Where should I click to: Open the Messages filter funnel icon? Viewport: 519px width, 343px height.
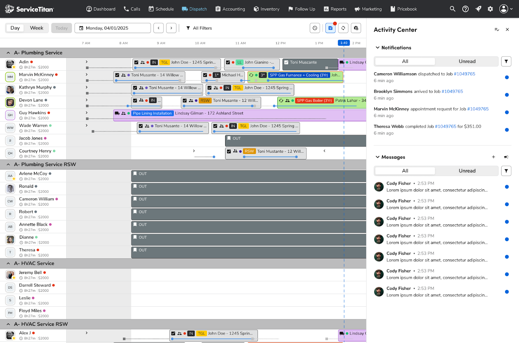[506, 171]
